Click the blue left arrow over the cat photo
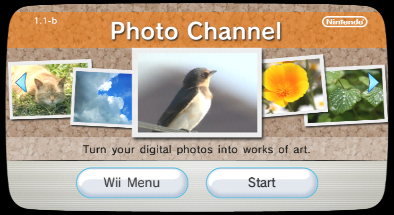This screenshot has height=215, width=394. point(21,83)
